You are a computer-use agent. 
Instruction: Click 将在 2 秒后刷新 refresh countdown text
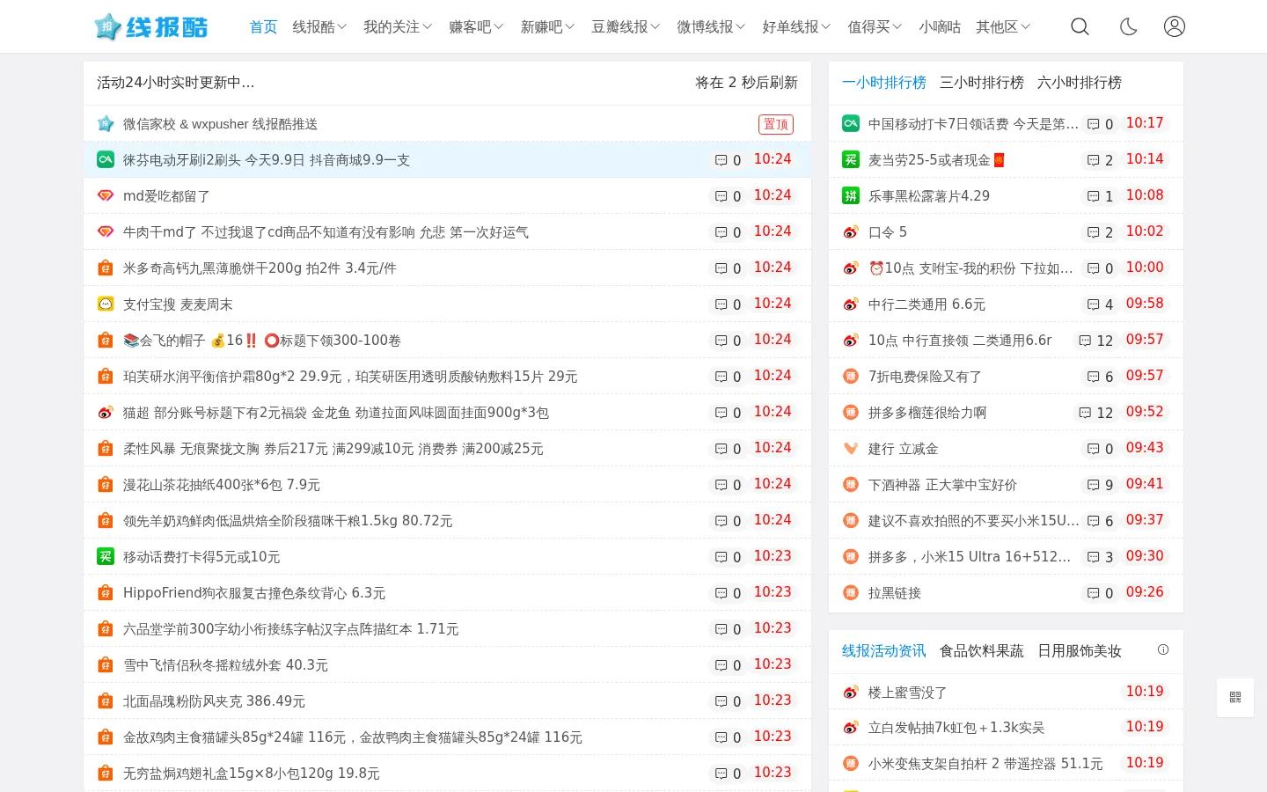[x=746, y=82]
